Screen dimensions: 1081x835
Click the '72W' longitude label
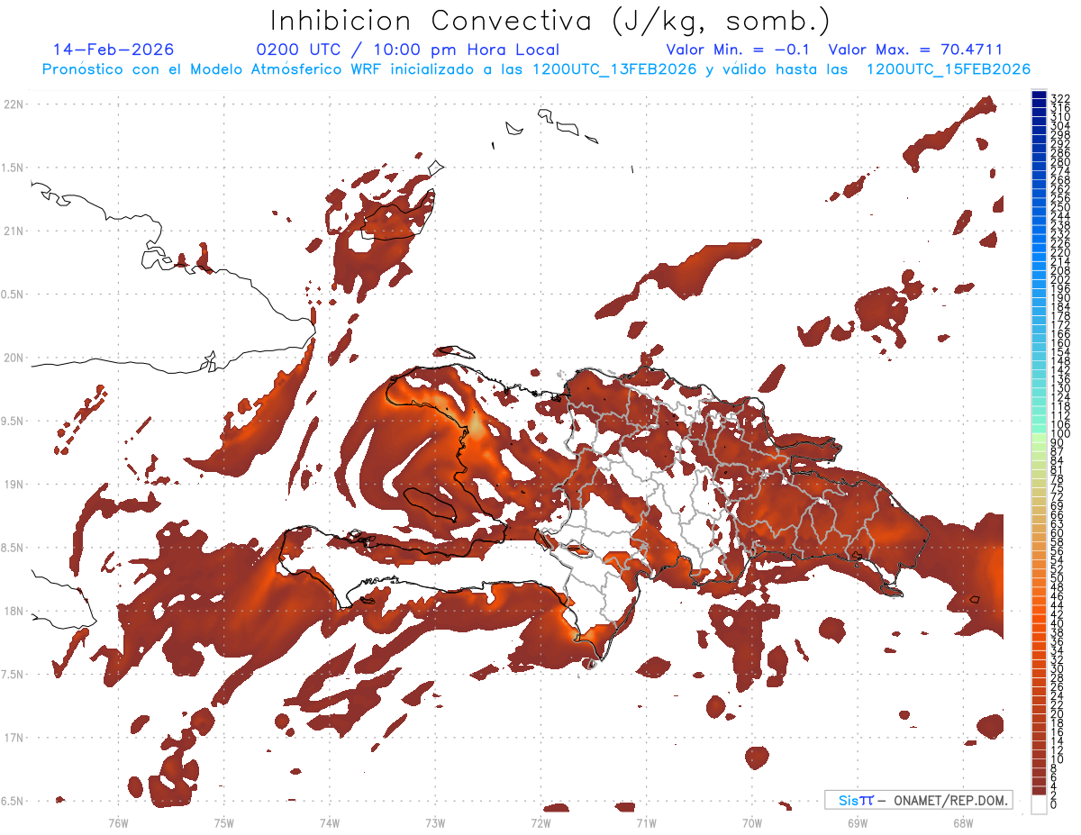pos(540,821)
